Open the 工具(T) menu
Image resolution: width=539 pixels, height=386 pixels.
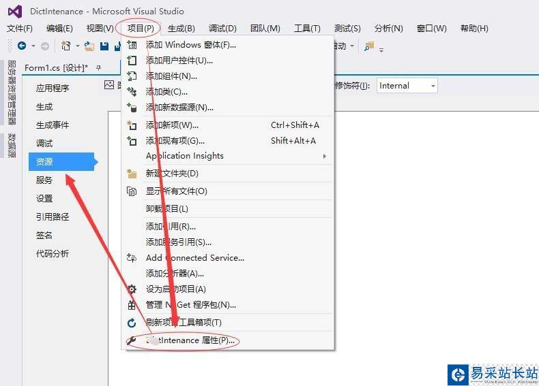tap(307, 29)
